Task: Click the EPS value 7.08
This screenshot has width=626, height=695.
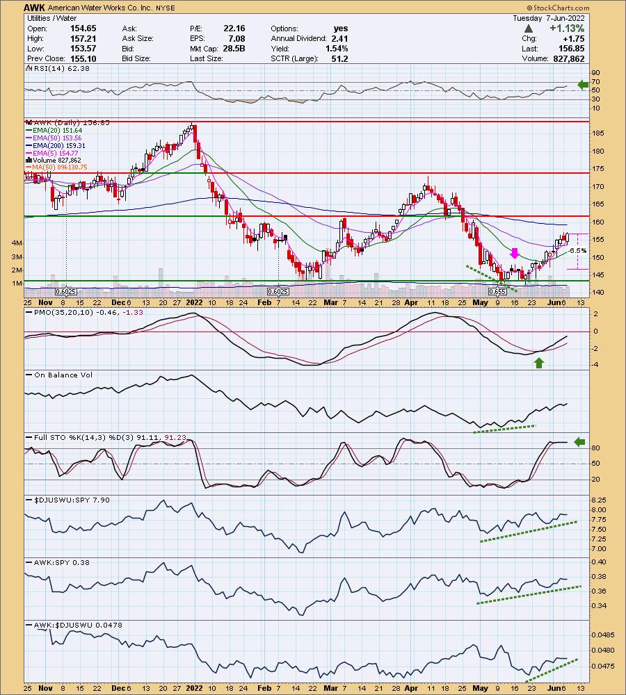Action: [x=237, y=38]
